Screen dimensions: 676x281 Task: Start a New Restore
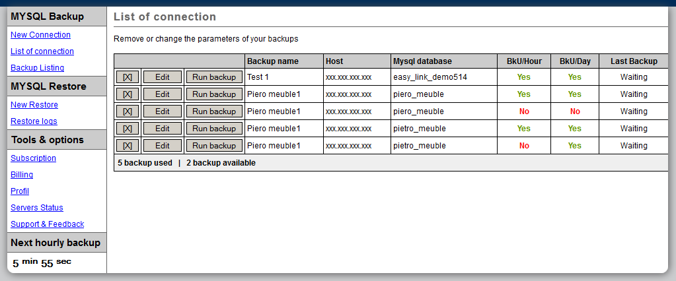coord(34,105)
